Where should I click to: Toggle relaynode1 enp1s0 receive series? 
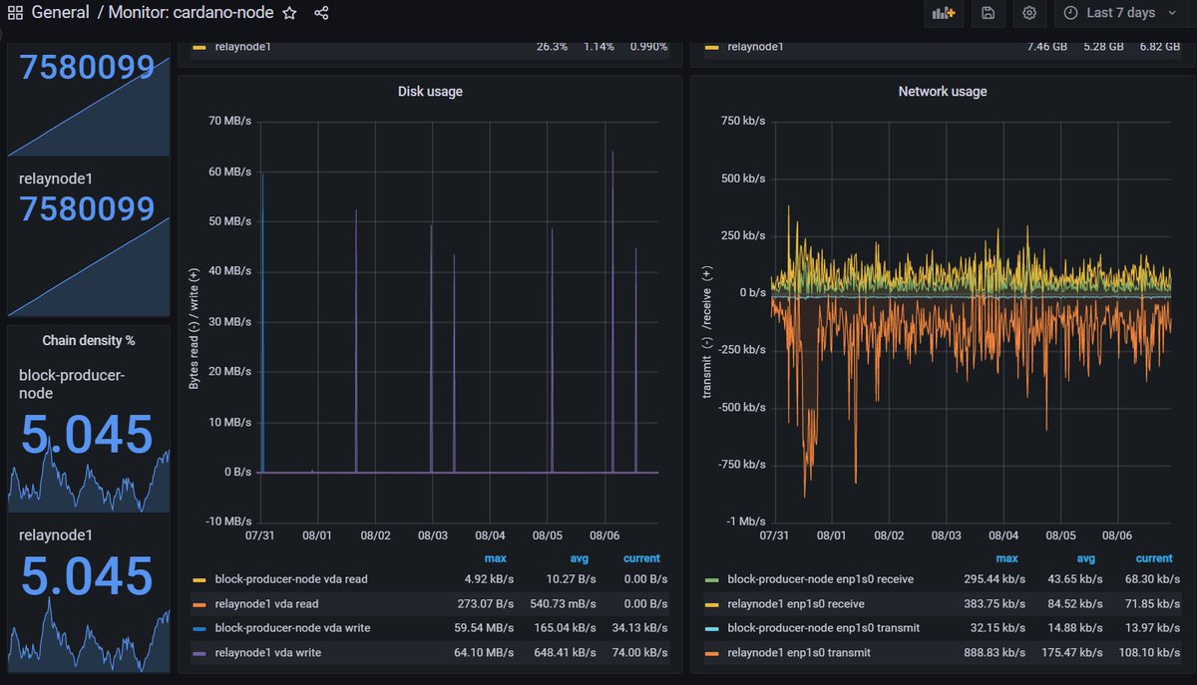(x=796, y=603)
